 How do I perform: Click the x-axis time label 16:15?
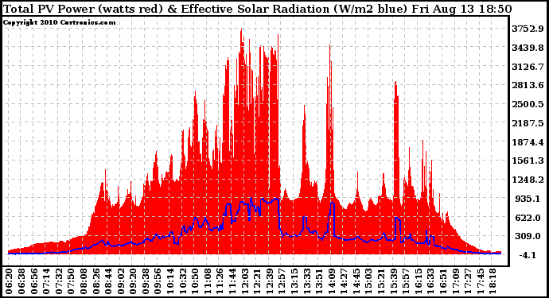[x=419, y=281]
